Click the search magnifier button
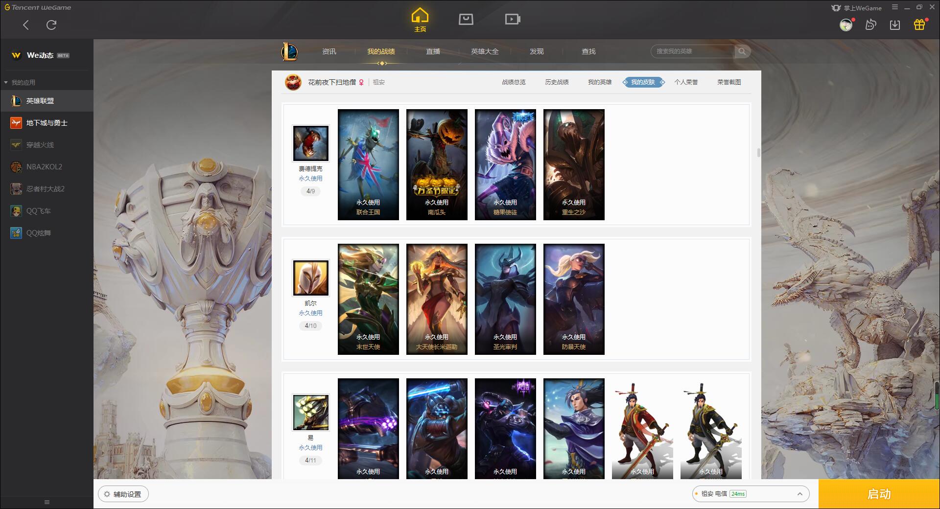Screen dimensions: 940x509 (742, 51)
